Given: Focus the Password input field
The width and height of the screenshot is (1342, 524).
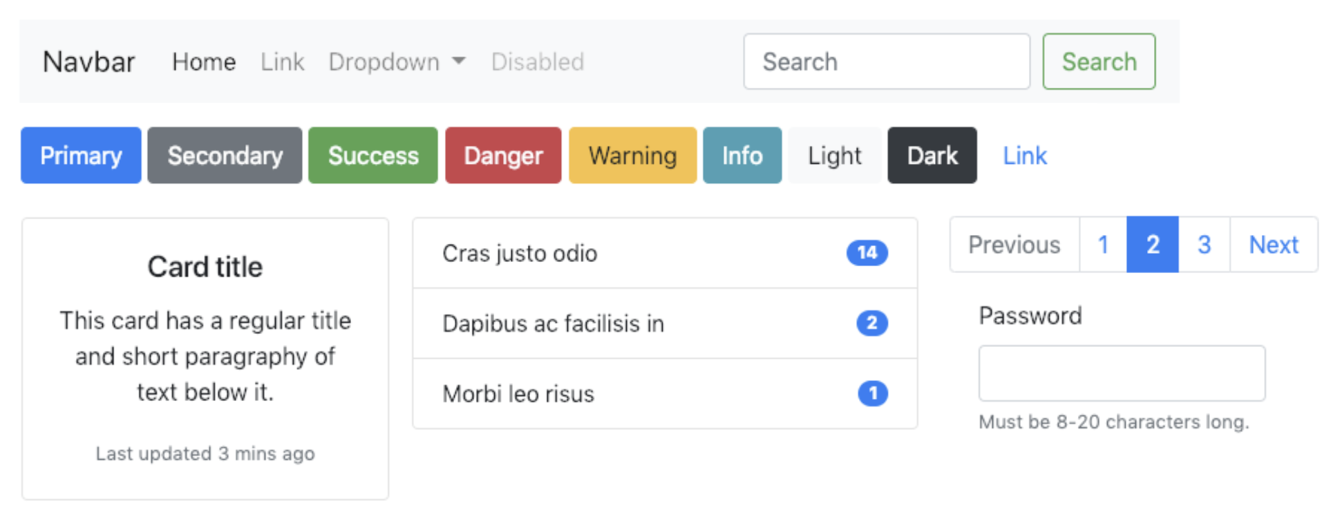Looking at the screenshot, I should 1122,373.
